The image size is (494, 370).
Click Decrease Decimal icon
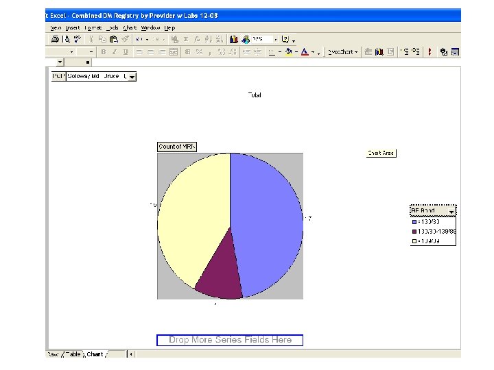tap(233, 52)
